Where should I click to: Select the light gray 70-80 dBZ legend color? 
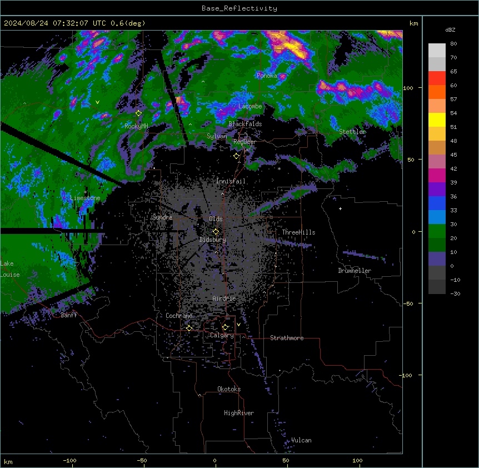coord(437,51)
